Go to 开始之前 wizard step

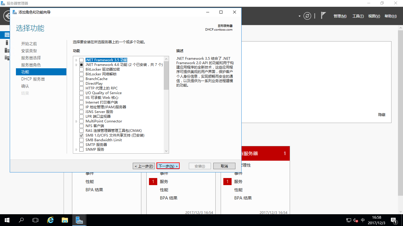coord(29,44)
